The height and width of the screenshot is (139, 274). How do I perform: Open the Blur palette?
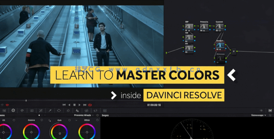[x=77, y=110]
